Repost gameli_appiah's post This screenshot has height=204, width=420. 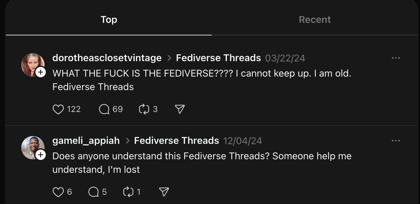point(128,192)
